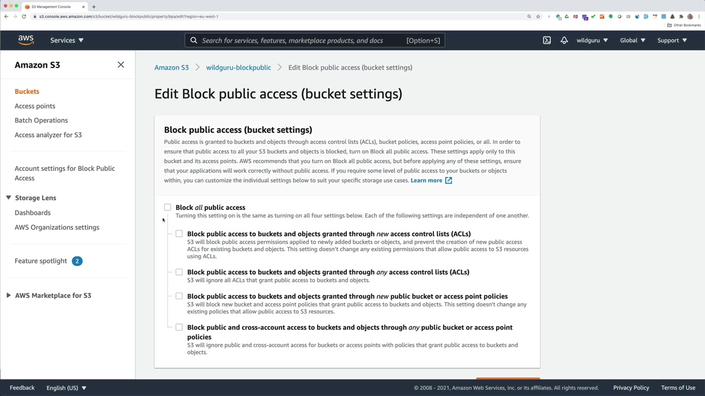Enable Block all public access checkbox

(167, 207)
